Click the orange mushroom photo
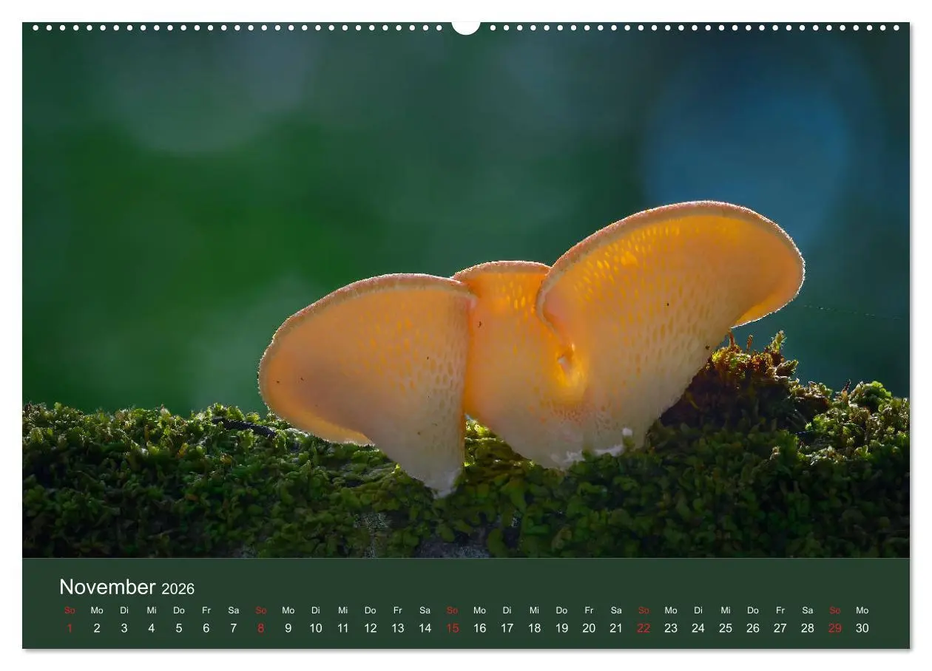Screen dimensions: 932x671 point(466,290)
